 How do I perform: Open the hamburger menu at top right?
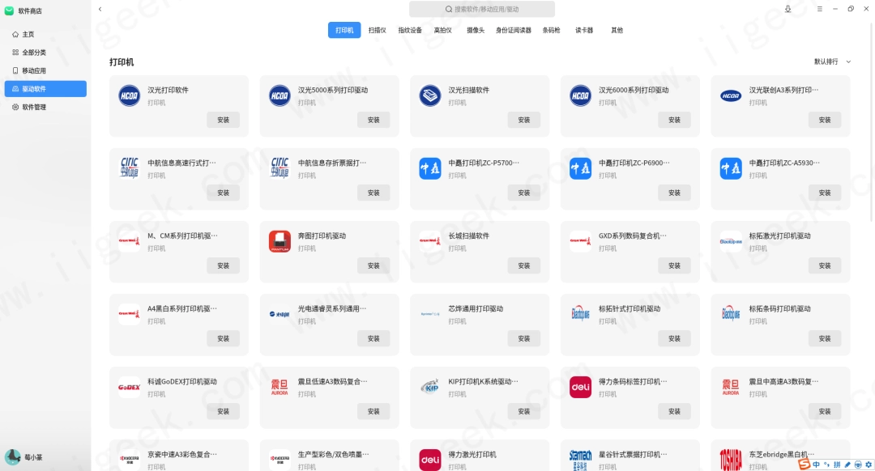coord(822,9)
